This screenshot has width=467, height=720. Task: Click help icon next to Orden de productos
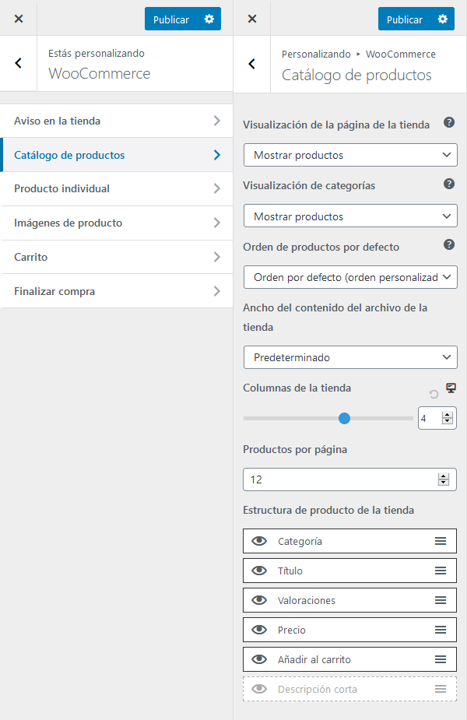click(448, 244)
